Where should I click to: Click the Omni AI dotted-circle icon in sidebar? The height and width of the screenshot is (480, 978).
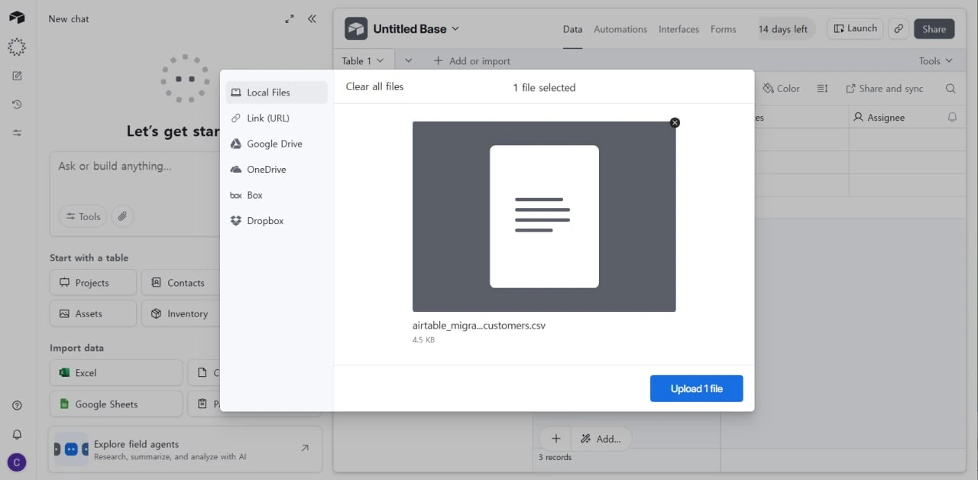pos(17,47)
